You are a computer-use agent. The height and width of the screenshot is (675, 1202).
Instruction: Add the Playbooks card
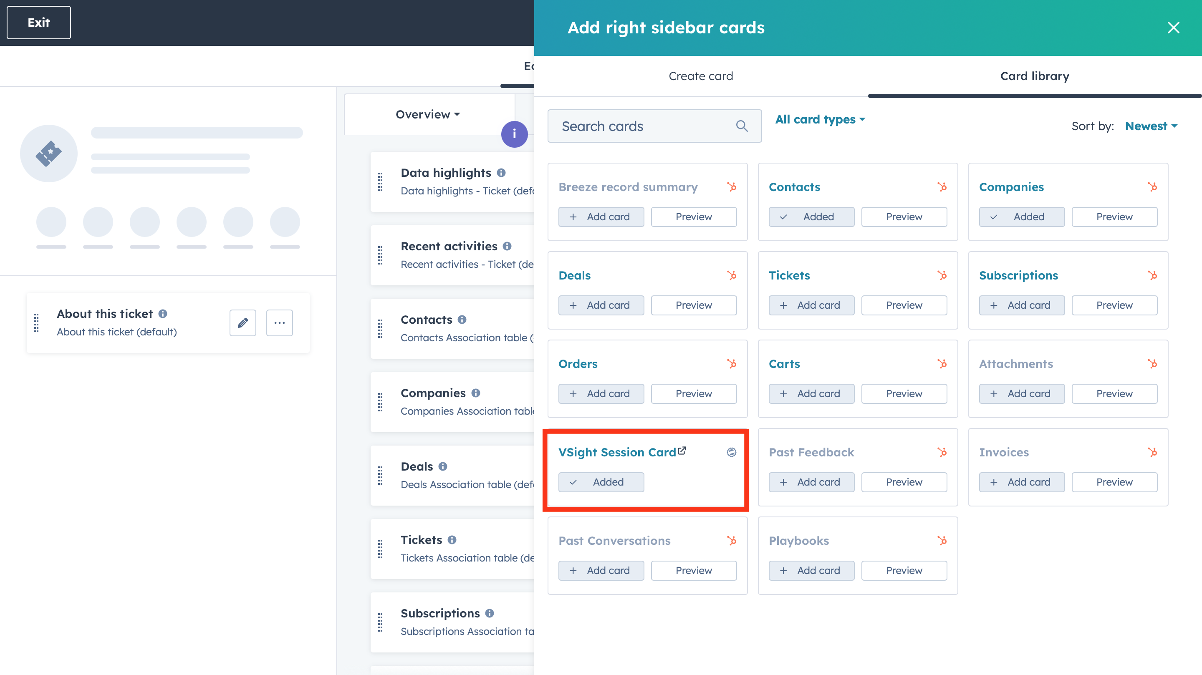click(811, 571)
